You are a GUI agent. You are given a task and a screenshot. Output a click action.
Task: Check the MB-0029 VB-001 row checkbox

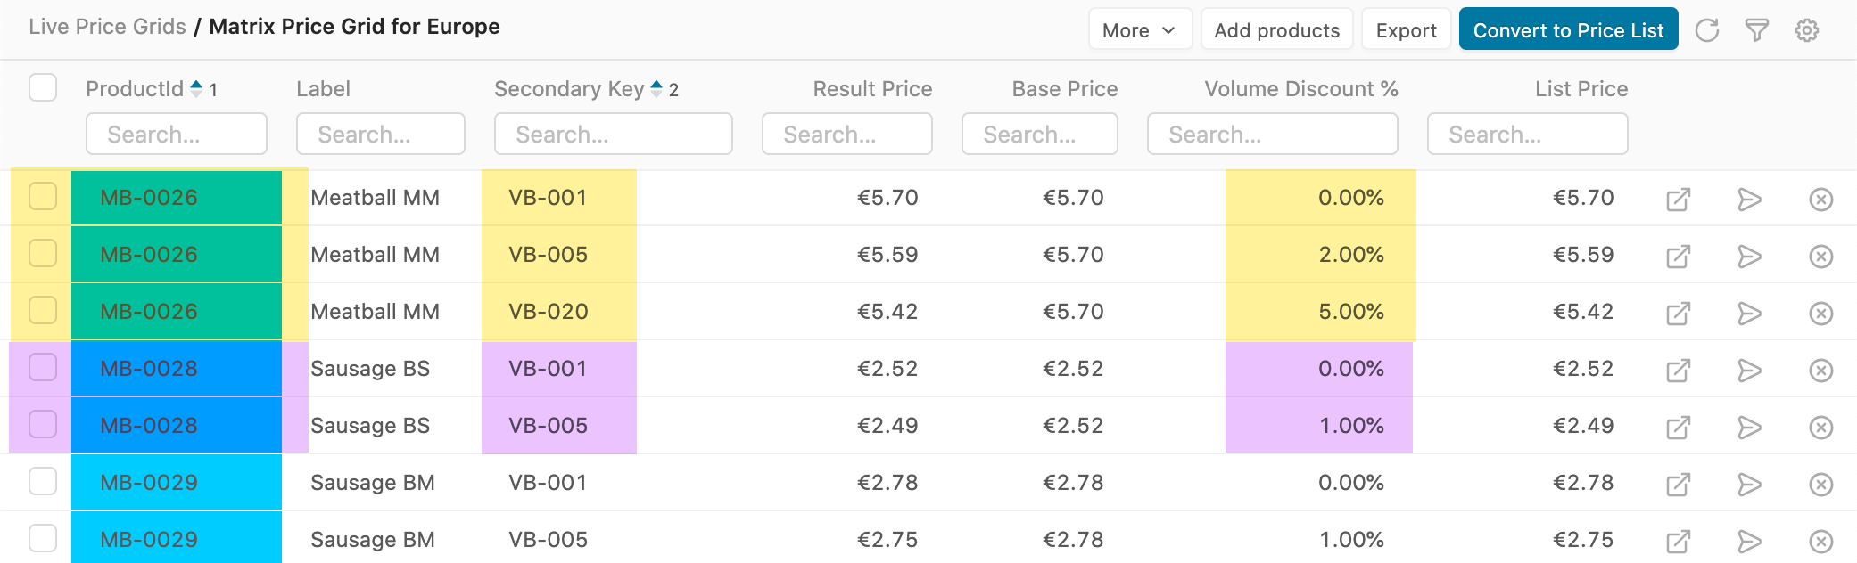[x=43, y=481]
